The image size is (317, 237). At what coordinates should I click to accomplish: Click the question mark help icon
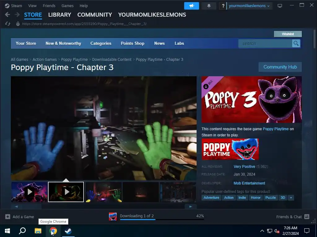click(223, 6)
